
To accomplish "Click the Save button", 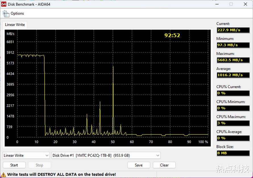I will click(x=139, y=165).
